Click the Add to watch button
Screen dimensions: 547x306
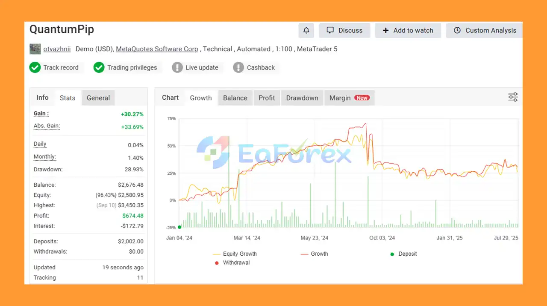coord(408,30)
